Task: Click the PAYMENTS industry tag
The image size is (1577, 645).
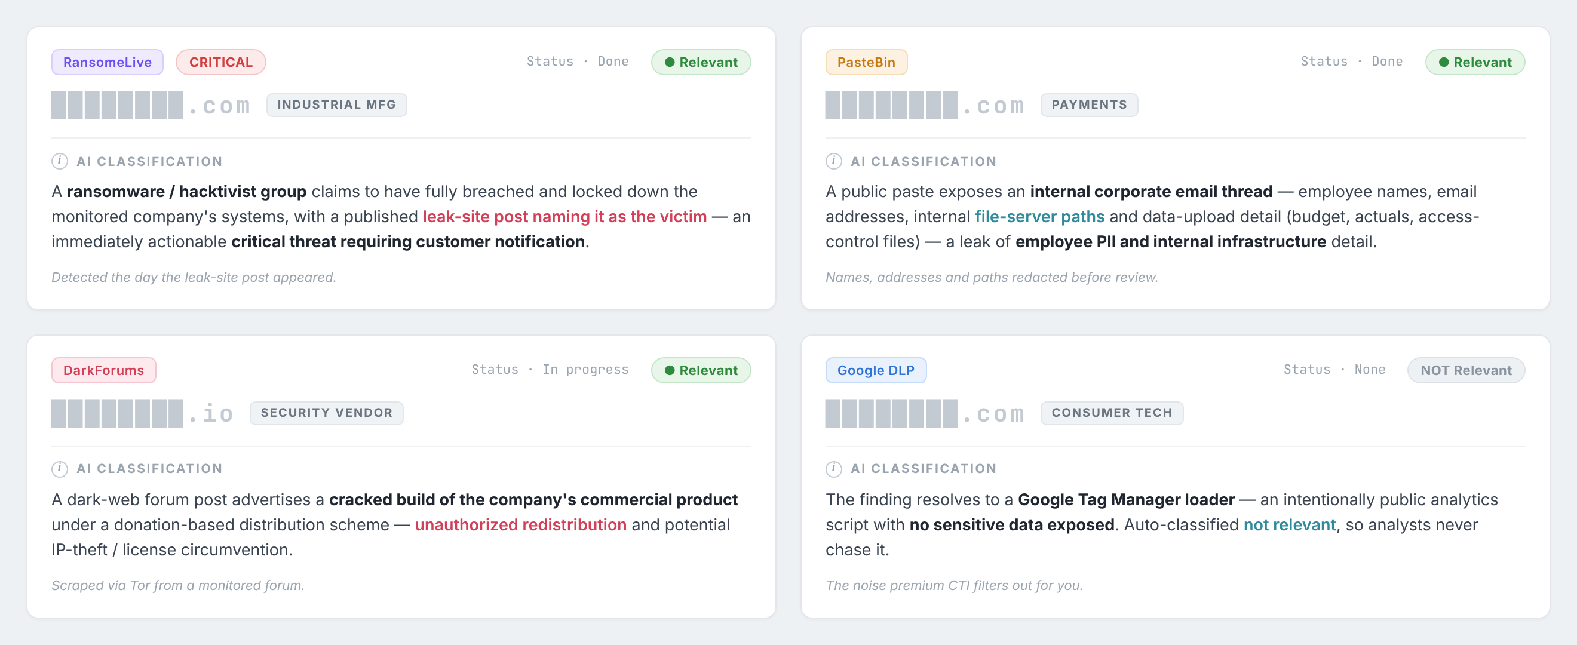Action: 1089,105
